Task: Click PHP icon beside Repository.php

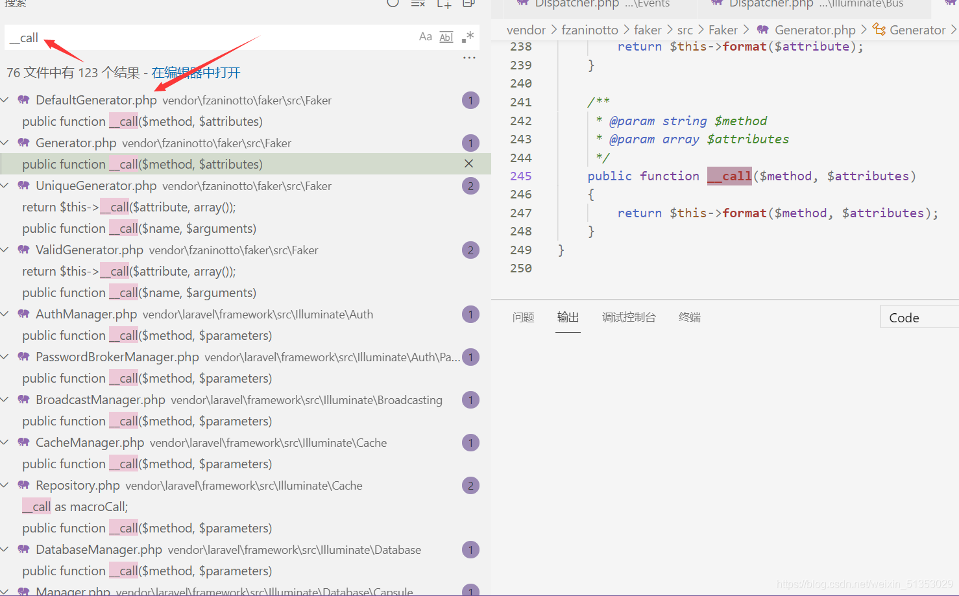Action: [23, 485]
